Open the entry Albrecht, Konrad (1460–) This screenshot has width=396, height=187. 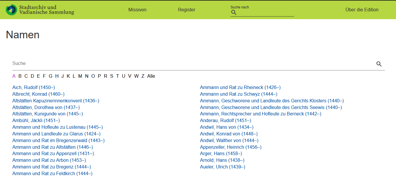[x=38, y=94]
